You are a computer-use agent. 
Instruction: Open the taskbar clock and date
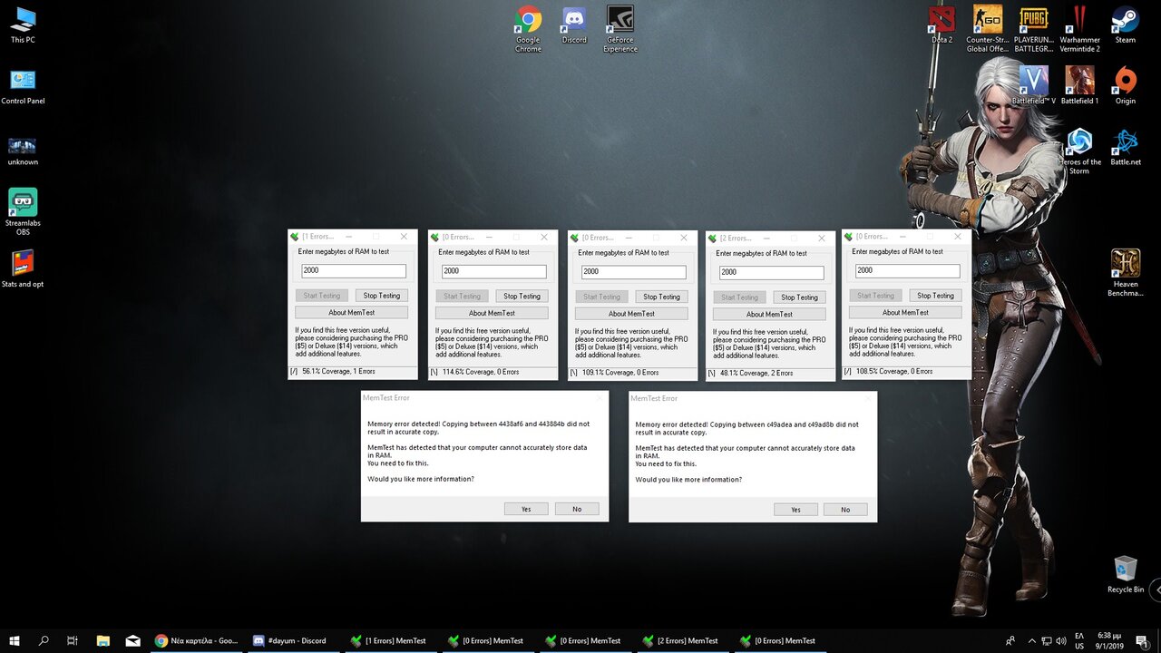pos(1109,640)
